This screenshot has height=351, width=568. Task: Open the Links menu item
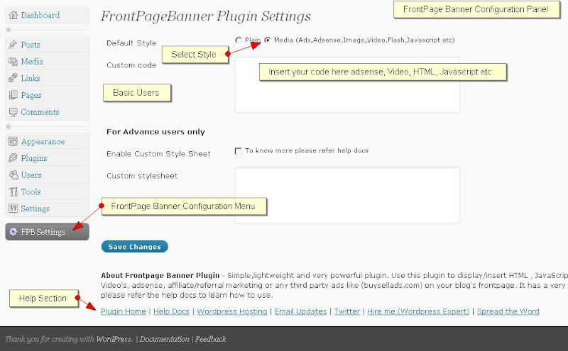47,78
